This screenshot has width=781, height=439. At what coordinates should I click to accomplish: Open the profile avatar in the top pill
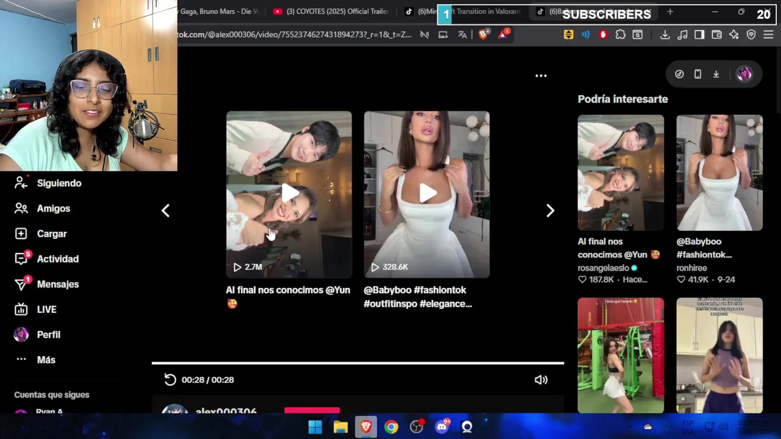tap(744, 74)
